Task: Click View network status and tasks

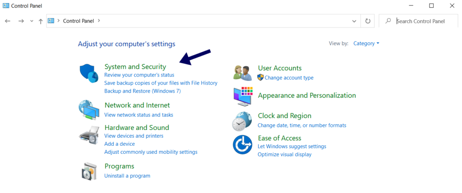Action: click(139, 115)
